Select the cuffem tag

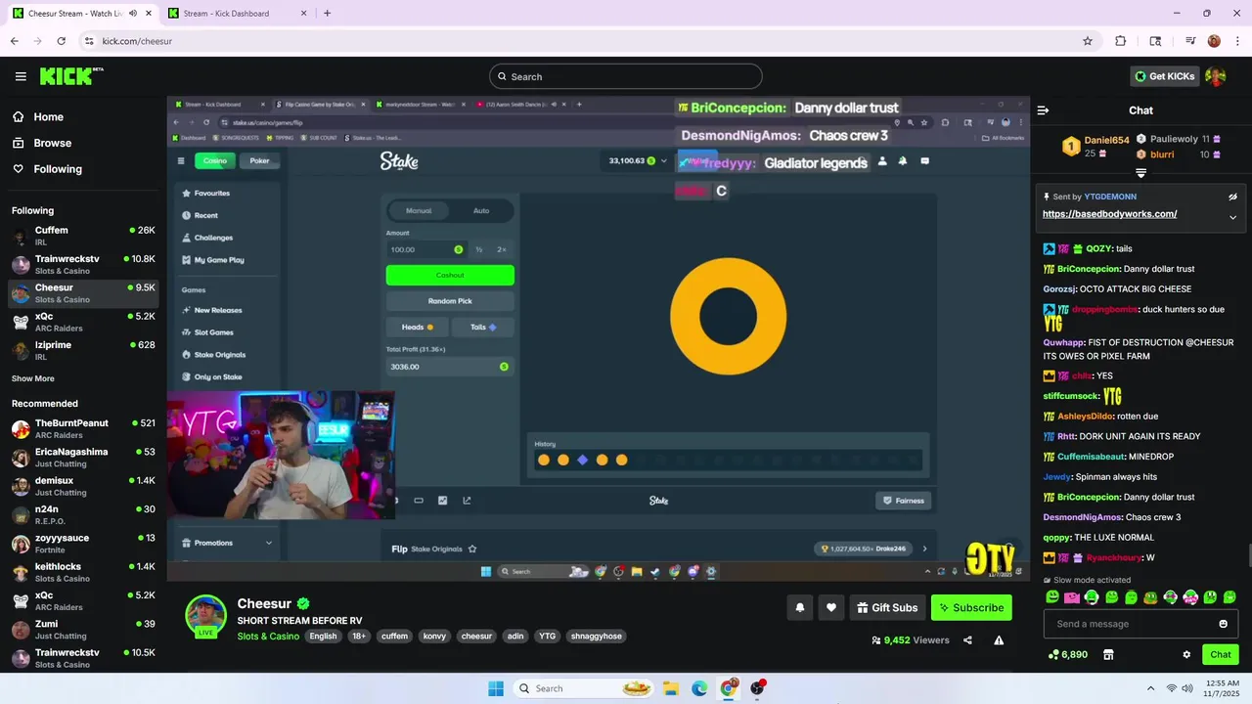click(394, 636)
